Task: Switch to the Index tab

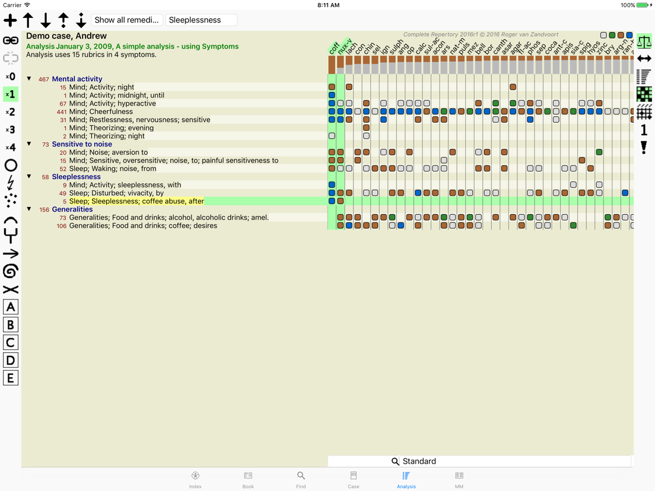Action: click(x=195, y=480)
